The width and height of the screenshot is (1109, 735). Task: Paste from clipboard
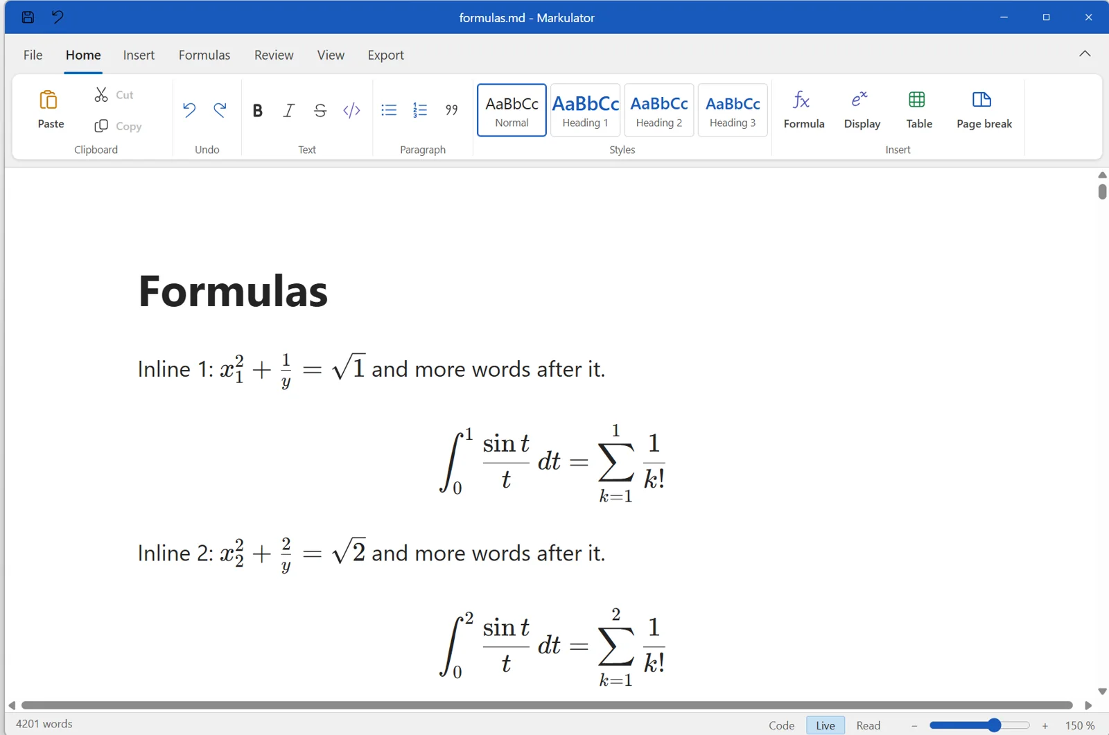point(51,109)
